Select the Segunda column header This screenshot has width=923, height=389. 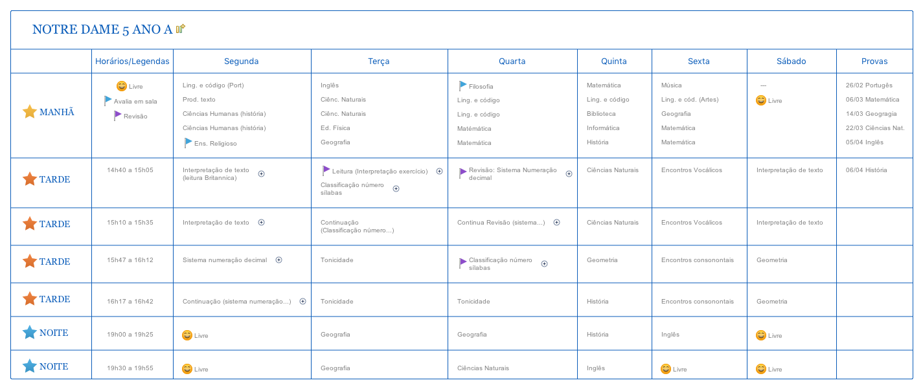[x=241, y=61]
